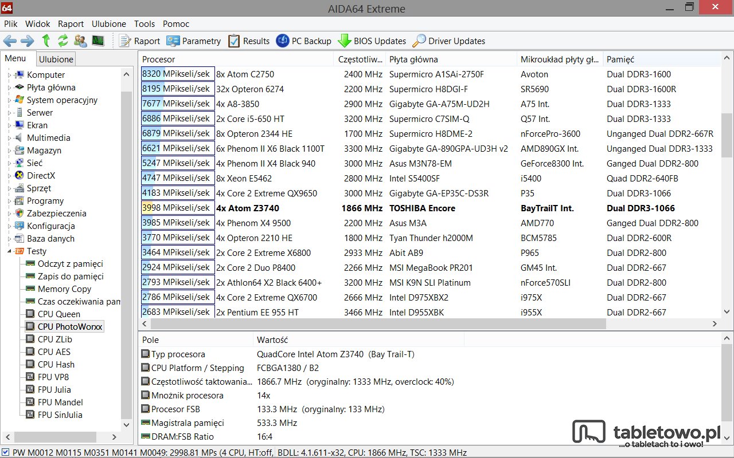The width and height of the screenshot is (734, 458).
Task: Open the Raport menu
Action: coord(71,23)
